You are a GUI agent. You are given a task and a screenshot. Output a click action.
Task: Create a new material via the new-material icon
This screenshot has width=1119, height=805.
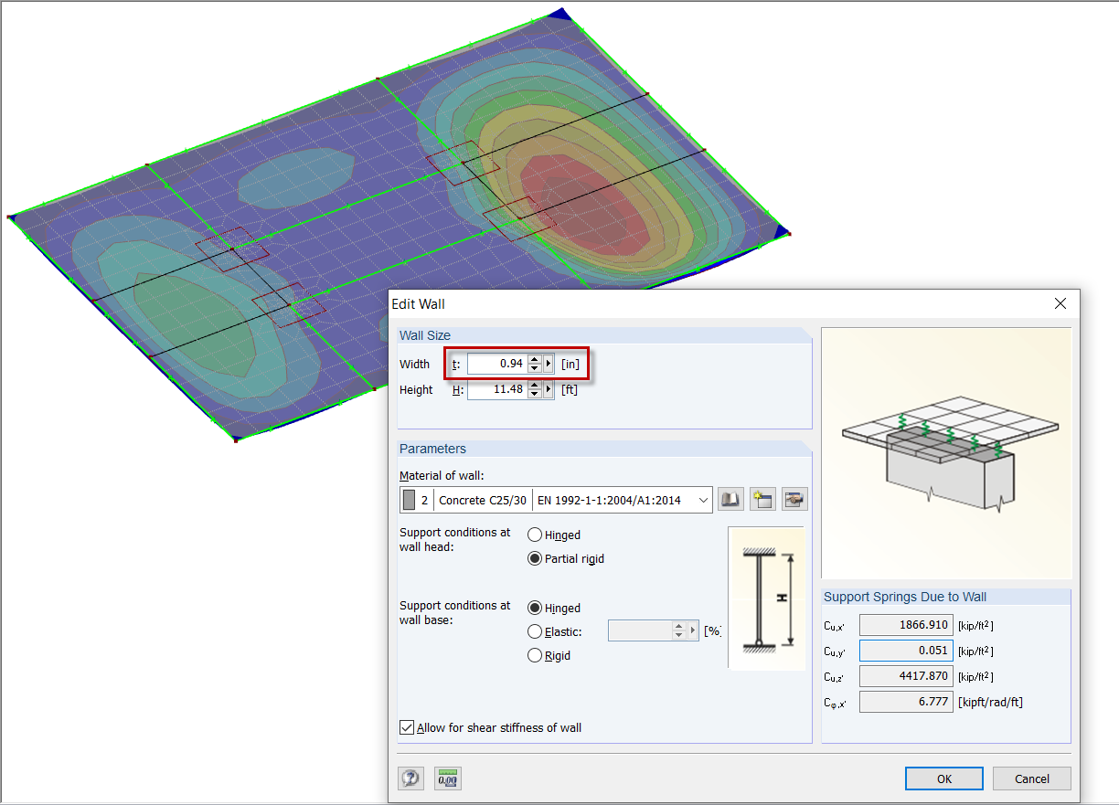click(x=762, y=499)
